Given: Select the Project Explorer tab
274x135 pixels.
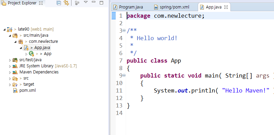Looking at the screenshot, I should (x=22, y=3).
